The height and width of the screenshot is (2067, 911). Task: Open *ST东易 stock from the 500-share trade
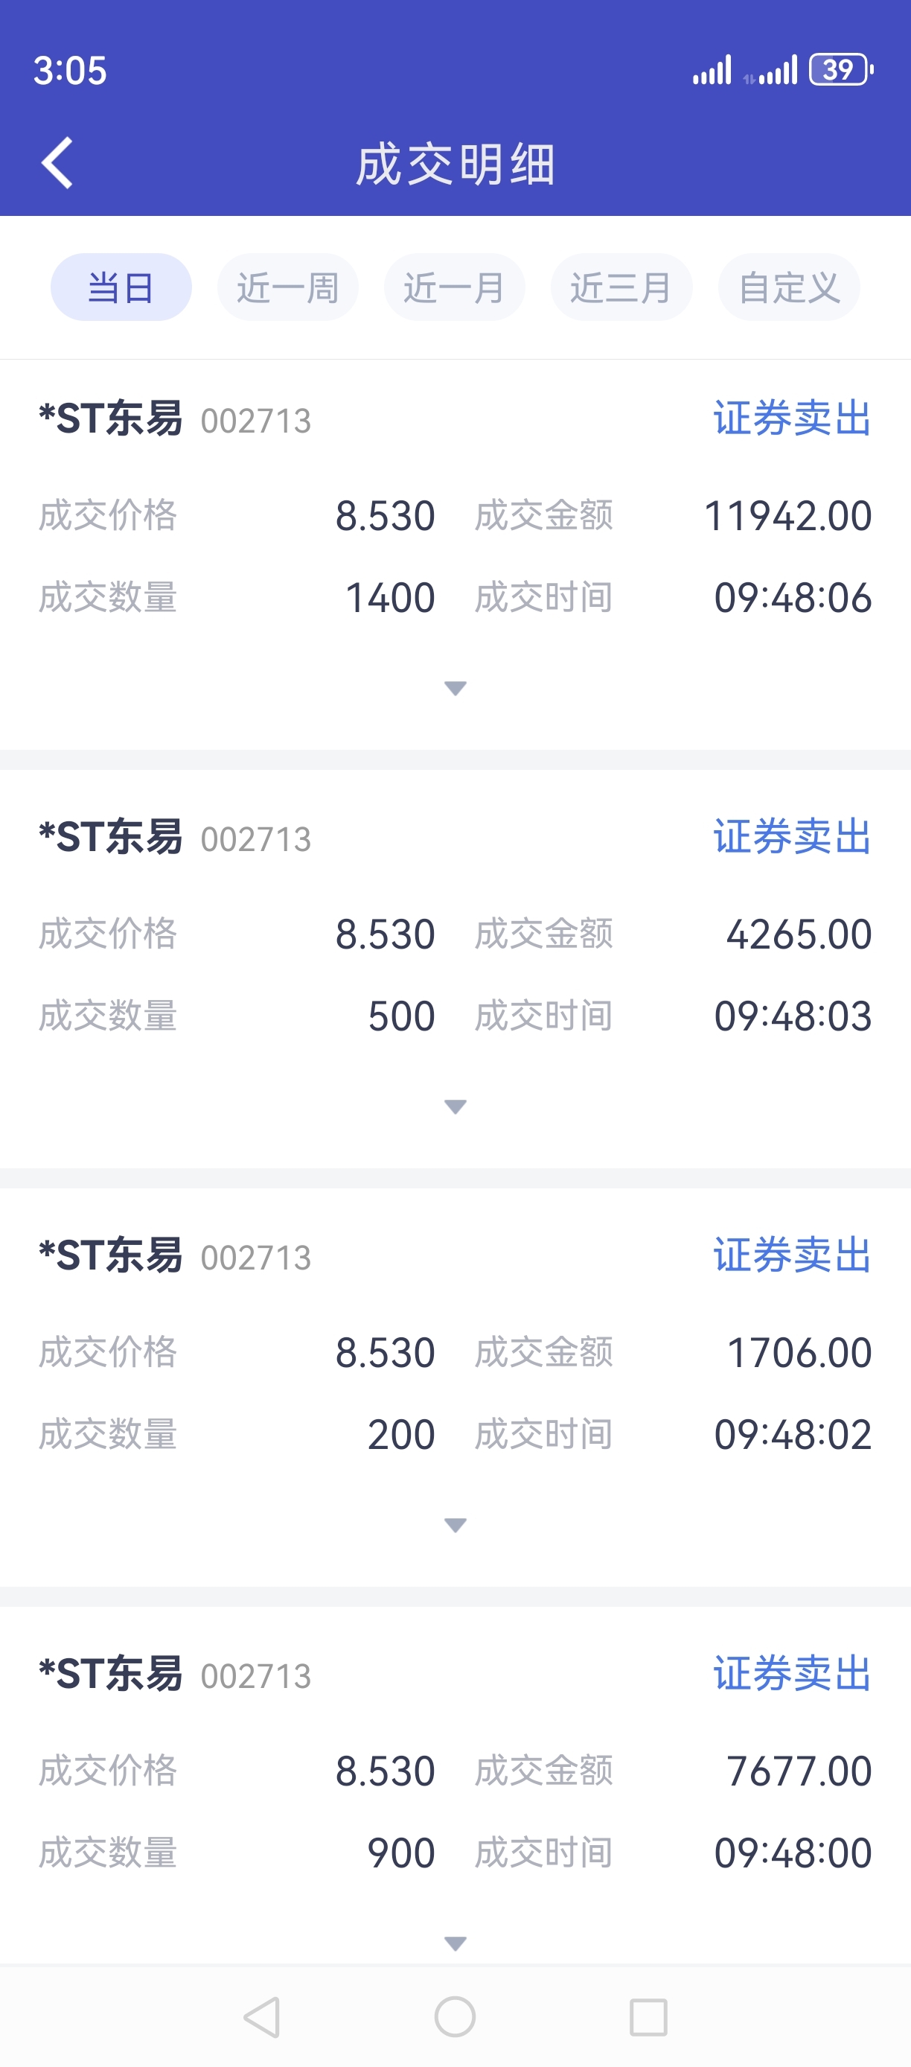click(x=111, y=837)
